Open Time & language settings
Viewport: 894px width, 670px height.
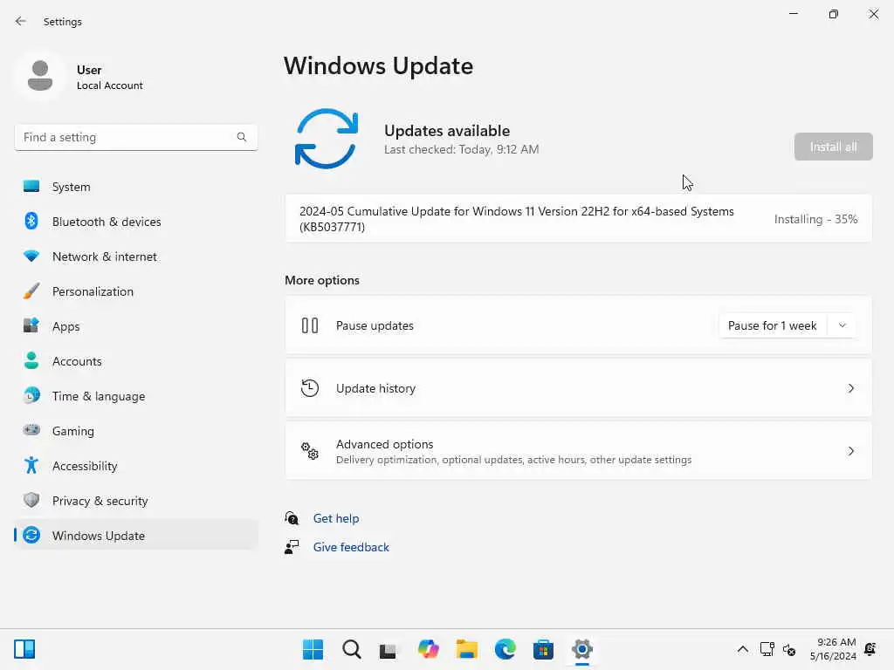point(135,395)
